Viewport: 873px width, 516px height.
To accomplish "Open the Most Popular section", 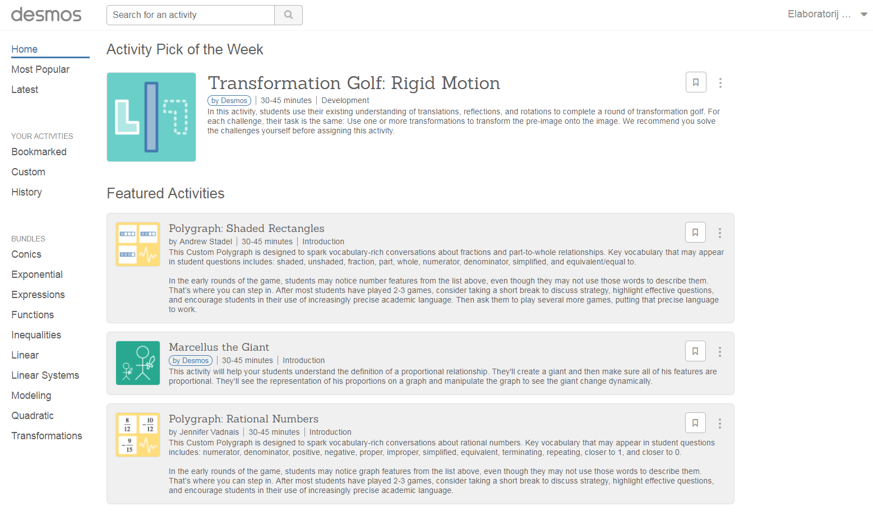I will (x=40, y=69).
